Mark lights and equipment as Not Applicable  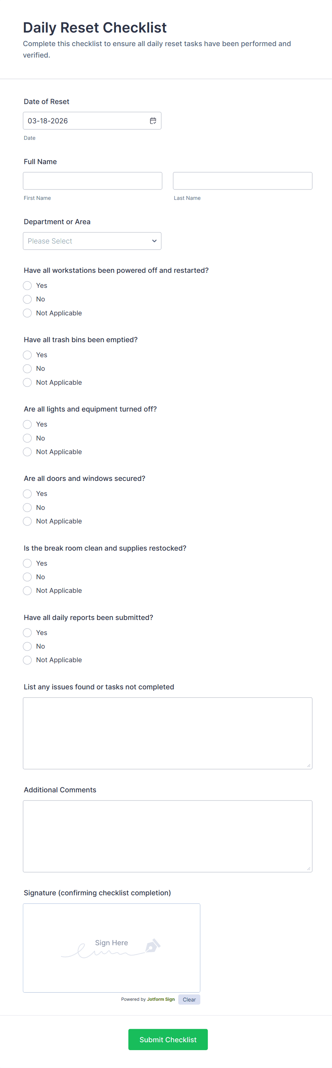click(x=27, y=452)
